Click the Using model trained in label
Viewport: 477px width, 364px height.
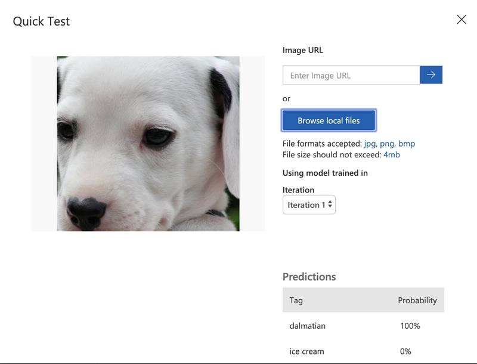325,173
